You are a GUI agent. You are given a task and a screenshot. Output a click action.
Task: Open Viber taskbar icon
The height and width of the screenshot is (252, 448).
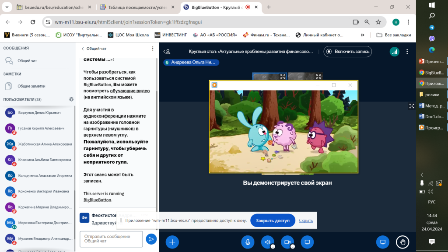point(432,38)
